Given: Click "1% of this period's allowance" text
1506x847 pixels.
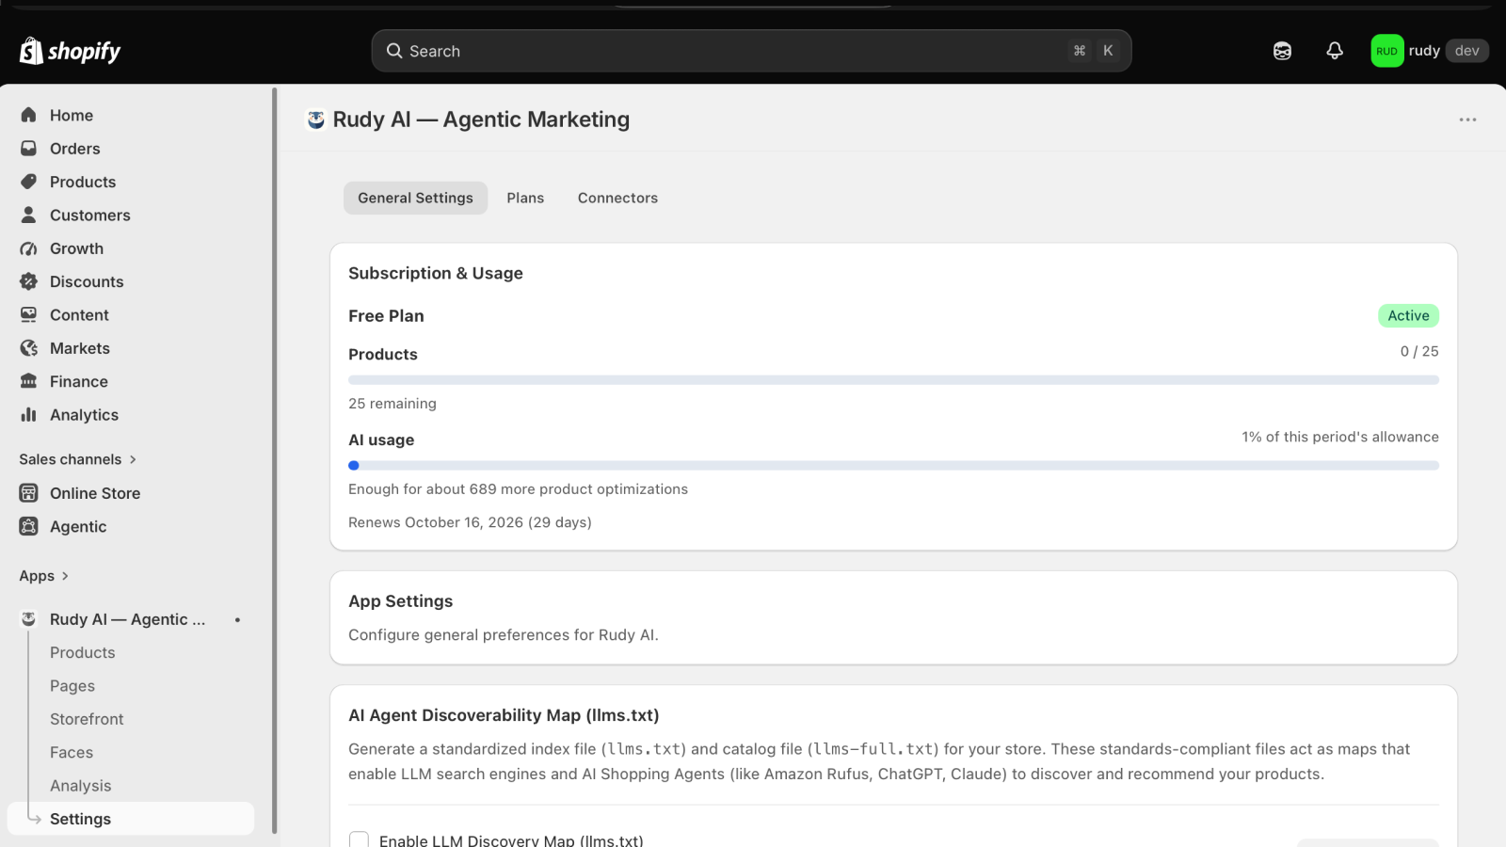Looking at the screenshot, I should (1340, 437).
